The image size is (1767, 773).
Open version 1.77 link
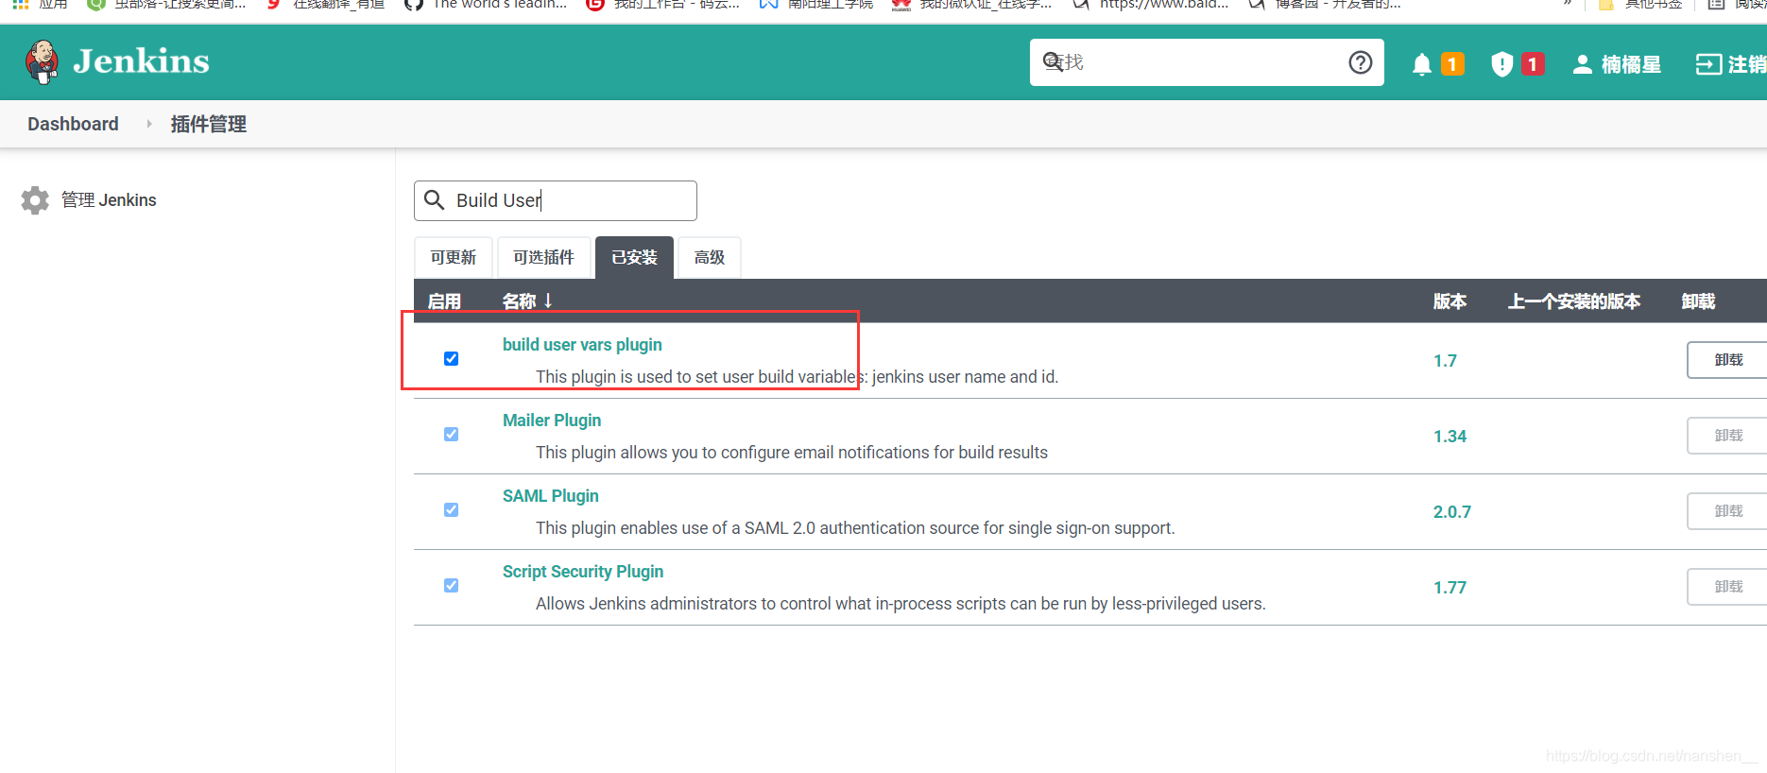click(x=1450, y=588)
